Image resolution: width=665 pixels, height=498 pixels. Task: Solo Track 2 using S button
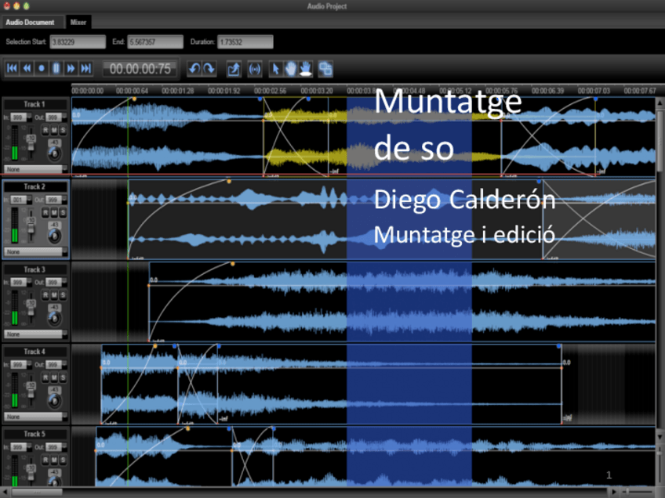pyautogui.click(x=63, y=212)
